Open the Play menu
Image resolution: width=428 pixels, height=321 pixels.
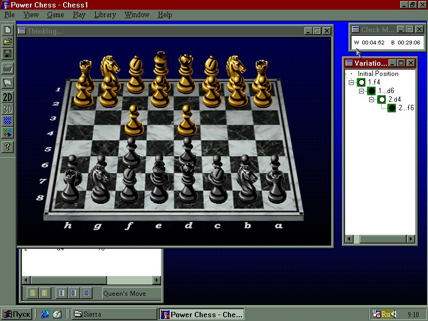pos(79,15)
